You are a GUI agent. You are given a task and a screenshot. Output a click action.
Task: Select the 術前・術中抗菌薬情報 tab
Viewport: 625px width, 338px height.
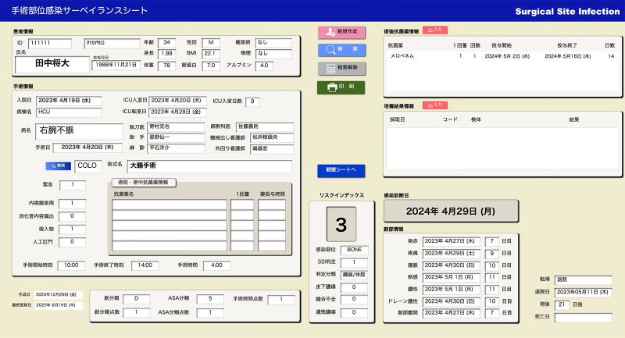(142, 182)
